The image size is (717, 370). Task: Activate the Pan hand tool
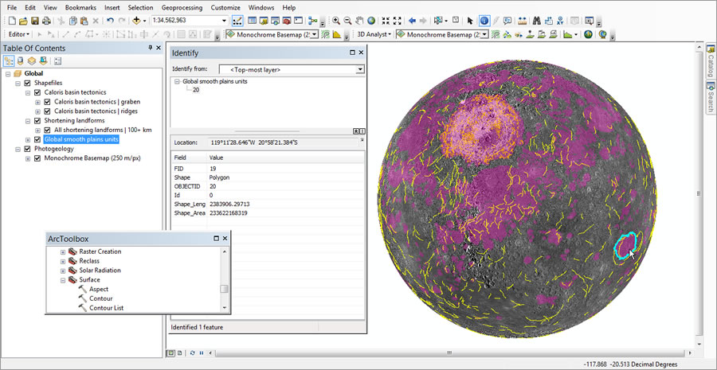click(360, 20)
